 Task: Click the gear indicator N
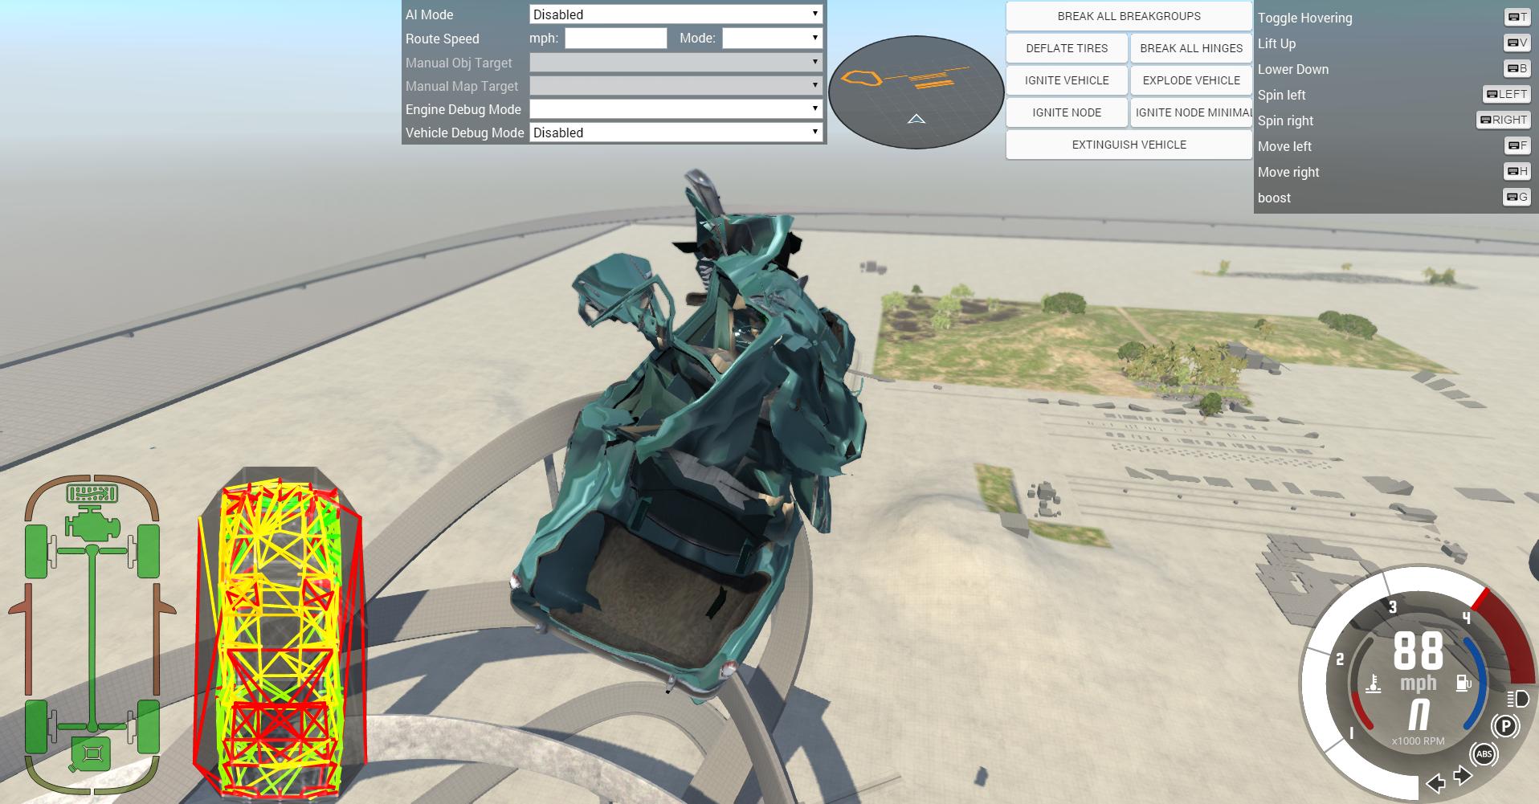1419,713
